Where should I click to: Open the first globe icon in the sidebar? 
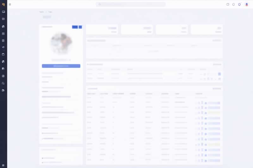[x=3, y=26]
